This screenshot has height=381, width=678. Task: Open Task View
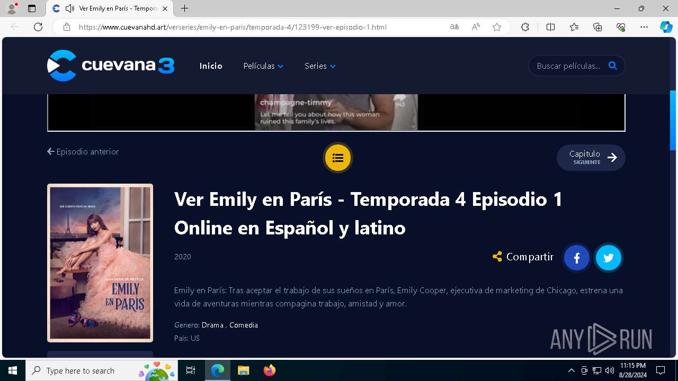(x=191, y=370)
